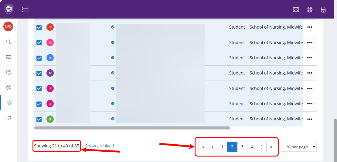Uncheck the red LK row checkbox
Image resolution: width=337 pixels, height=162 pixels.
39,27
